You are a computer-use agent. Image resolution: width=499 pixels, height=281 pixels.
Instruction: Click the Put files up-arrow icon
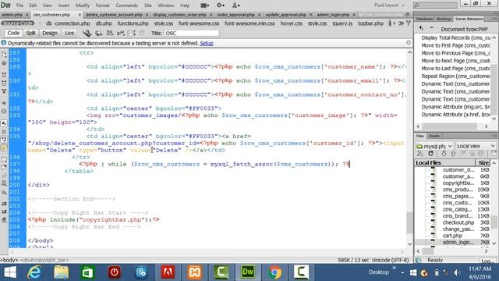click(453, 154)
